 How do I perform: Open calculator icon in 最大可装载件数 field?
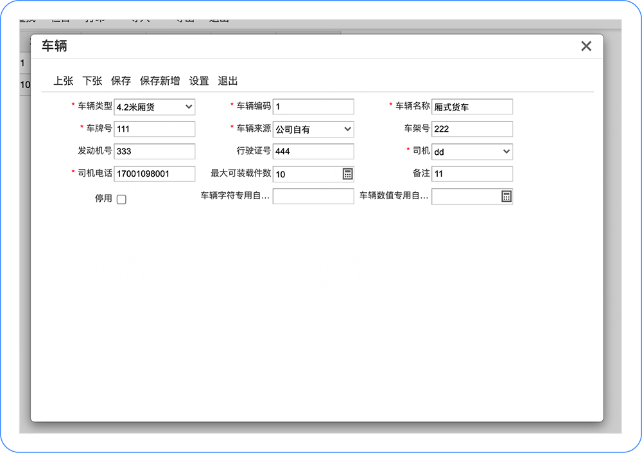347,174
